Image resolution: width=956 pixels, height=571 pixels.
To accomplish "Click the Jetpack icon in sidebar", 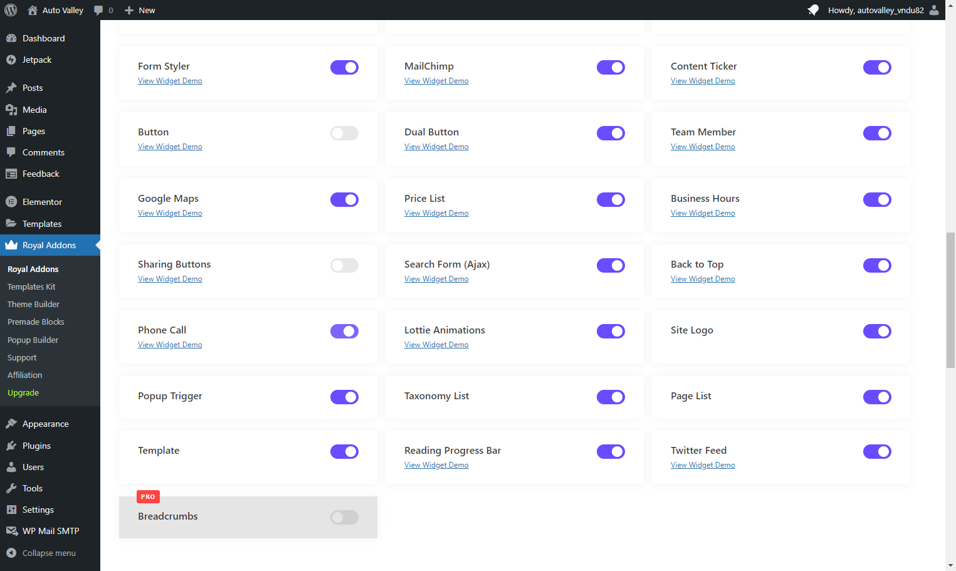I will pyautogui.click(x=11, y=60).
